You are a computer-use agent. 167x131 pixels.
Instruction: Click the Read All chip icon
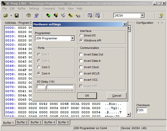(x=48, y=16)
